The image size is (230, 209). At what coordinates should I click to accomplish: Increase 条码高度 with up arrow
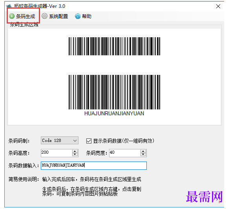pos(75,151)
